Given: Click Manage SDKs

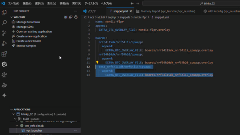Looking at the screenshot, I should point(25,27).
